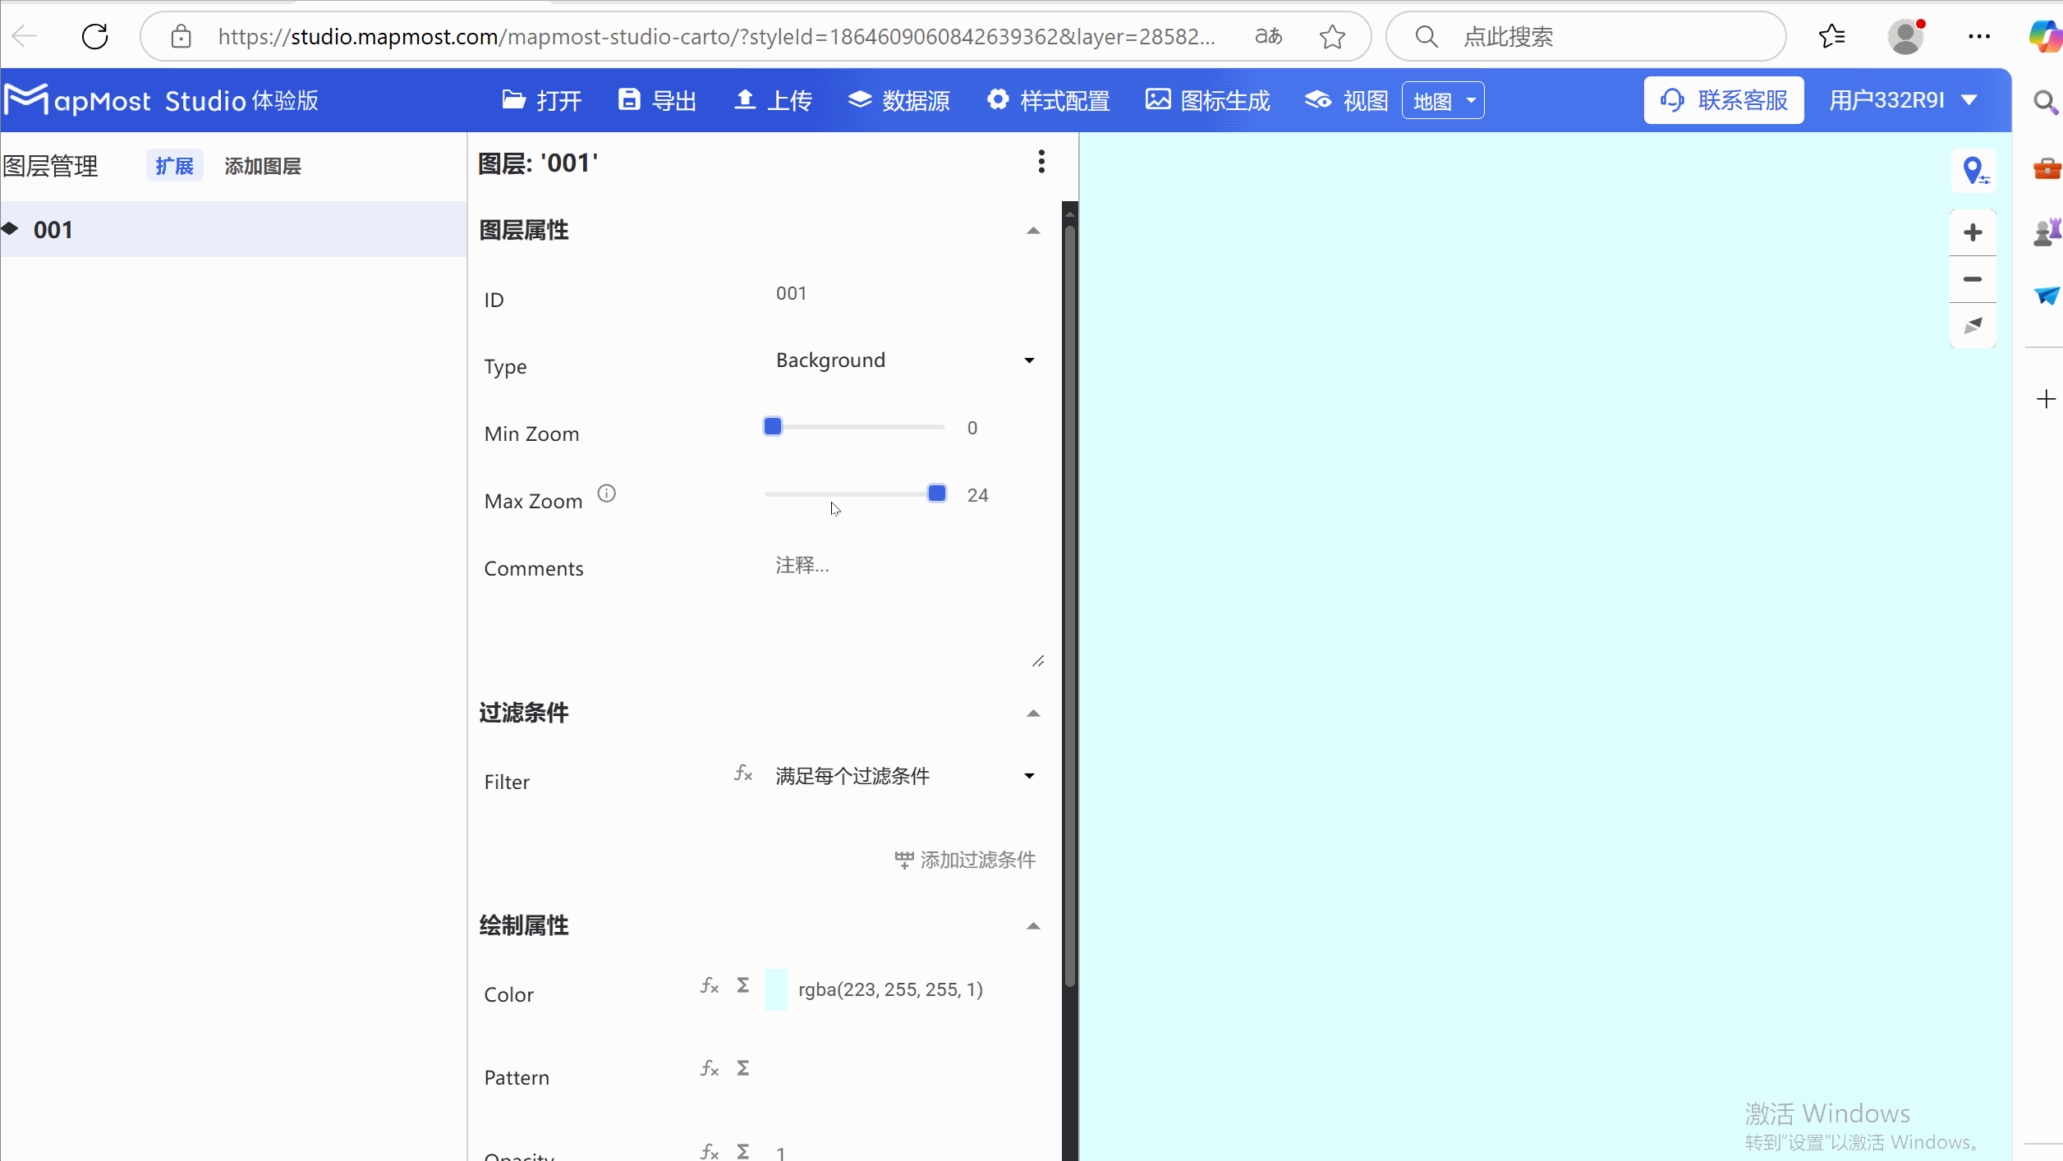Screen dimensions: 2063x1161
Task: Open the Type dropdown showing Background
Action: pyautogui.click(x=903, y=360)
